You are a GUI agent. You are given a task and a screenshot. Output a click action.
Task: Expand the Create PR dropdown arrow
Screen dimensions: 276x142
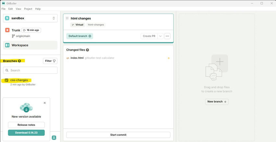160,36
